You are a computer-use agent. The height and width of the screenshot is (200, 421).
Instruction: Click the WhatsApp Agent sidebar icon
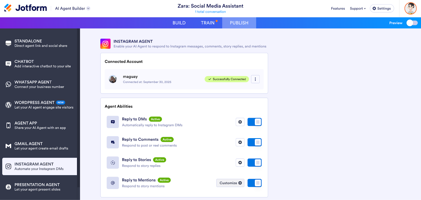[8, 84]
